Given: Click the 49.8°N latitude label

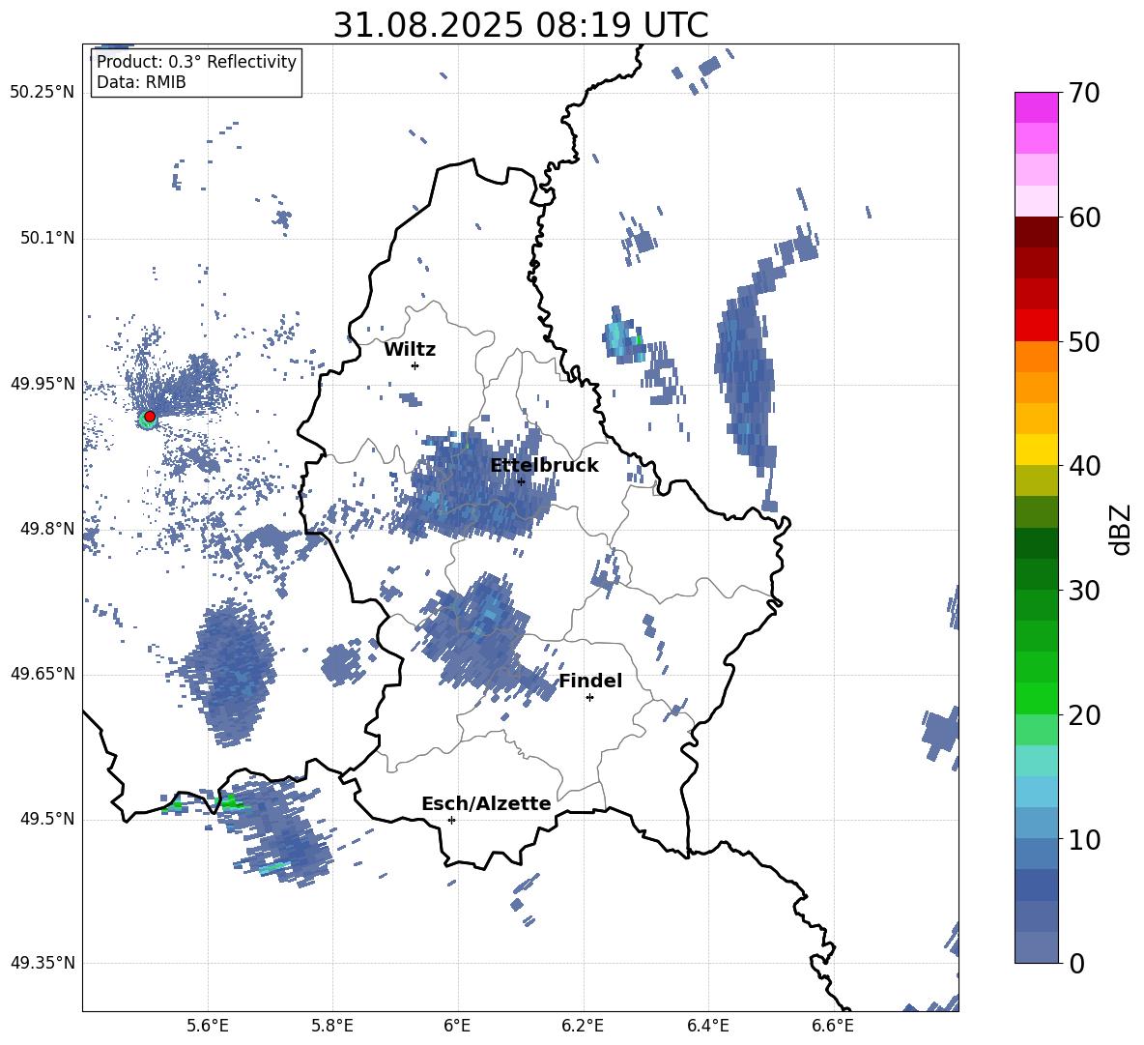Looking at the screenshot, I should tap(46, 529).
